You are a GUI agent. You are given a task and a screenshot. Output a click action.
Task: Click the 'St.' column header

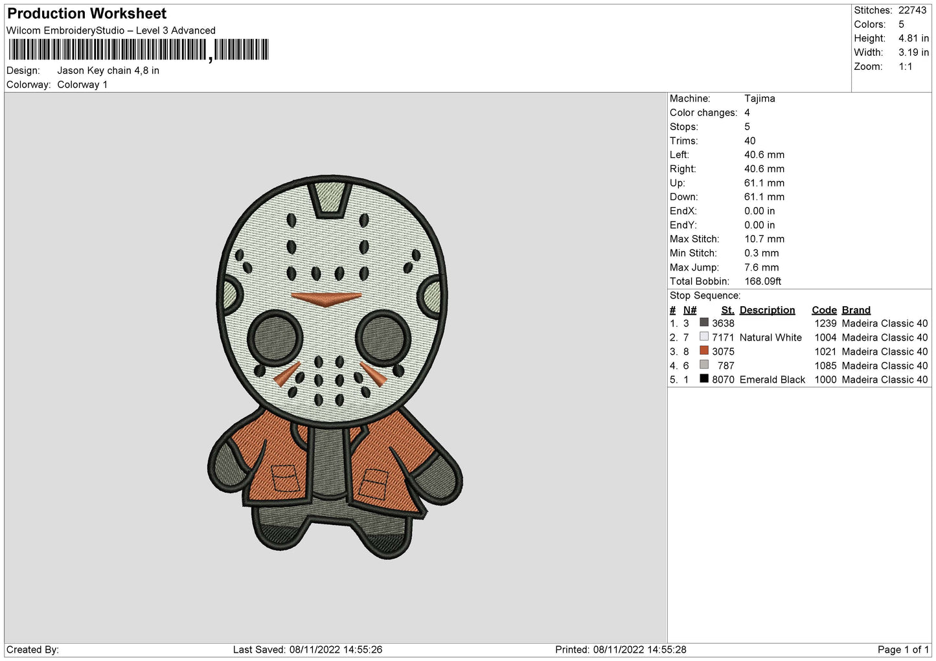coord(727,310)
